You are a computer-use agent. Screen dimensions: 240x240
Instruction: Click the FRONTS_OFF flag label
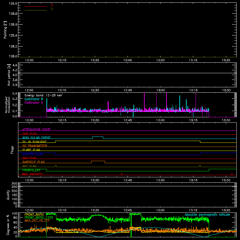coord(31,170)
